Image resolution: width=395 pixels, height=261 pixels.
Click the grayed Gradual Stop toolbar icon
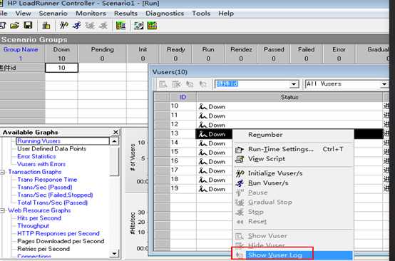pyautogui.click(x=90, y=25)
